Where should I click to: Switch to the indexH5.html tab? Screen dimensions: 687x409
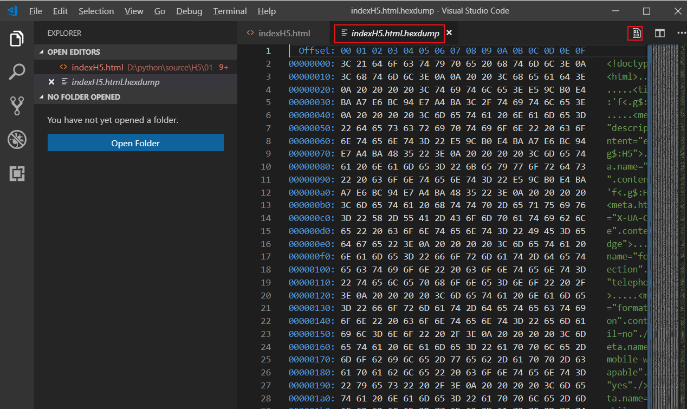pos(284,33)
